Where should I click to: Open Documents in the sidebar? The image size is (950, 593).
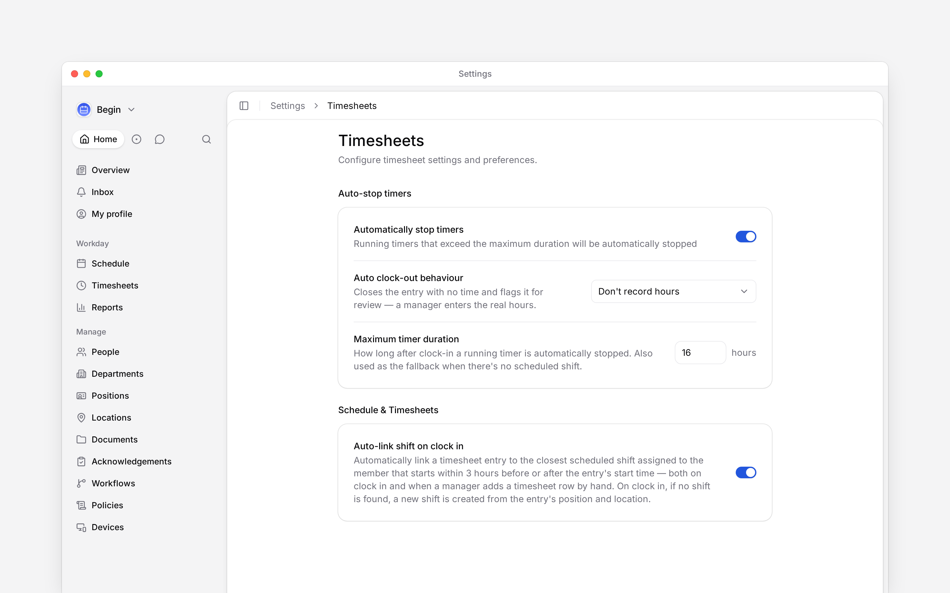click(x=114, y=440)
